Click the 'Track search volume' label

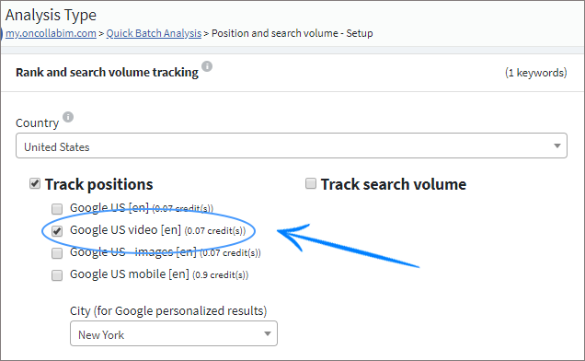coord(394,184)
